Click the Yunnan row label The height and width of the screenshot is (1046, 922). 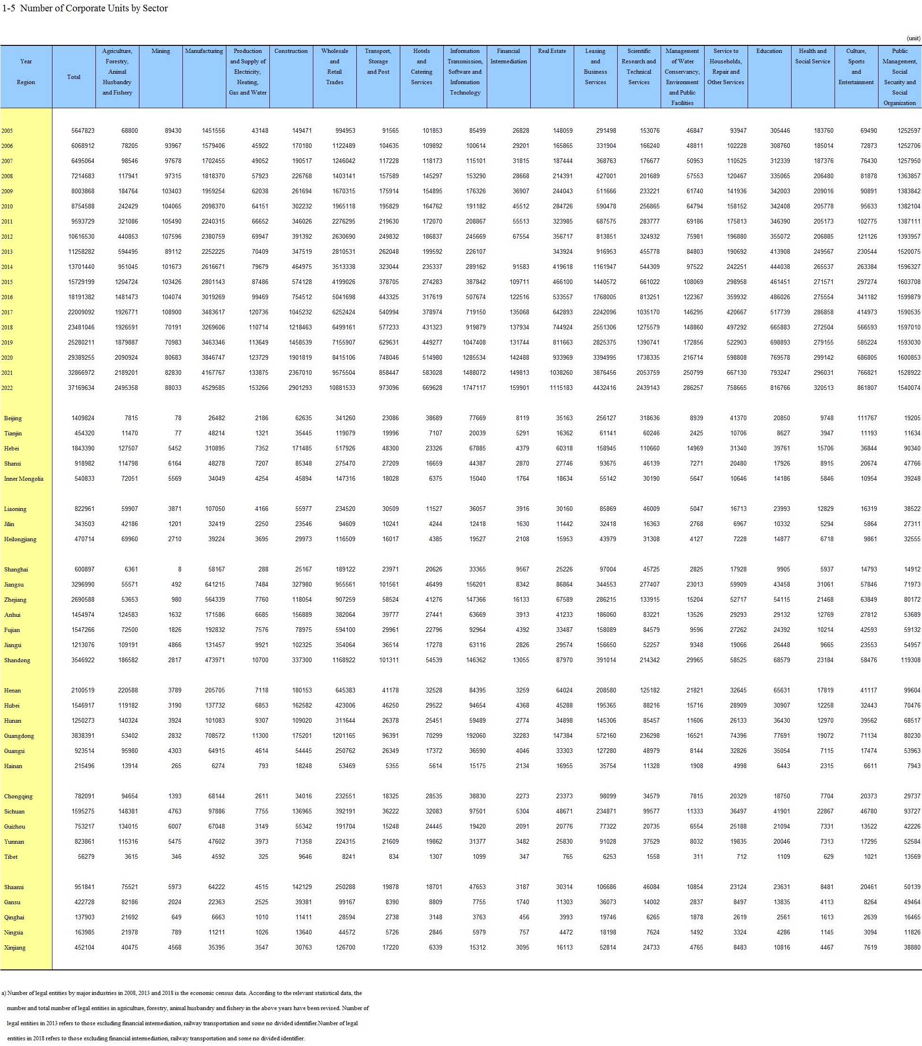tap(14, 842)
